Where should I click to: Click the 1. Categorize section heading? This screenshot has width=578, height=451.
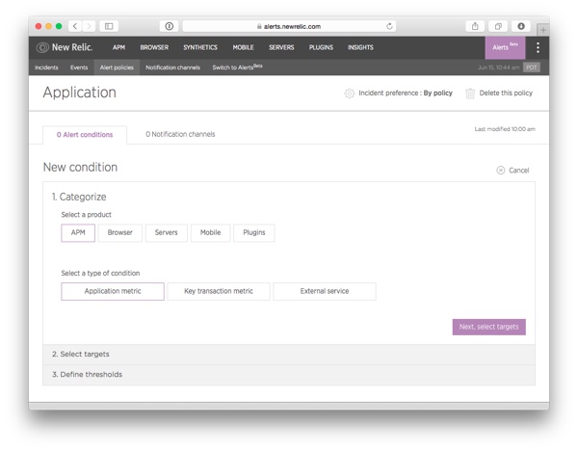coord(79,197)
